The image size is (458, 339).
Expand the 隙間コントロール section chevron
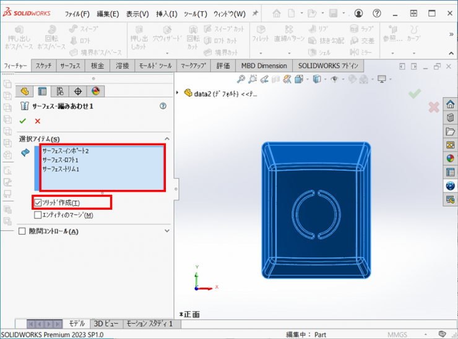166,231
